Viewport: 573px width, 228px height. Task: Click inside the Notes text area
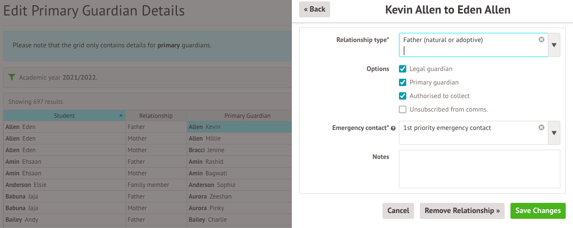coord(479,169)
